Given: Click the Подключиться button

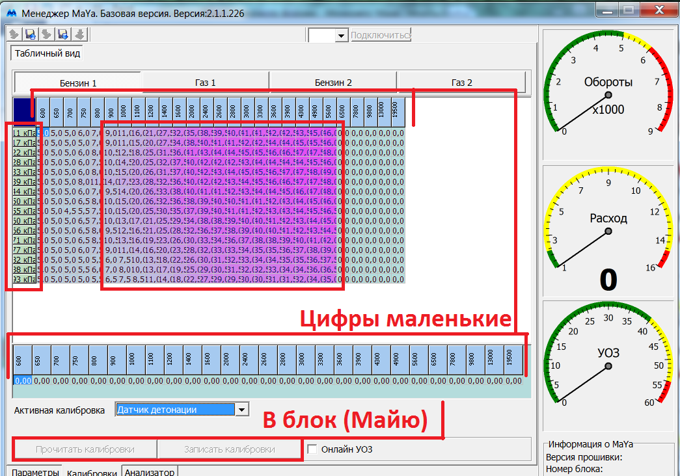Looking at the screenshot, I should coord(381,36).
